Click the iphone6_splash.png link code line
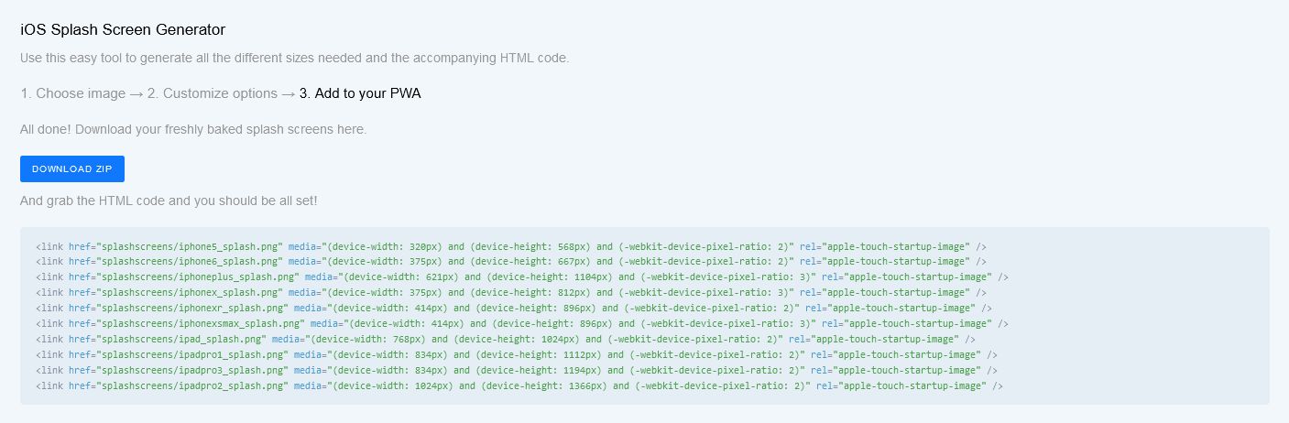The image size is (1289, 423). coord(511,262)
